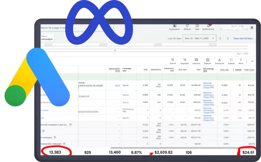This screenshot has width=261, height=162.
Task: Click 'groups limited by policy' status
Action: click(88, 112)
